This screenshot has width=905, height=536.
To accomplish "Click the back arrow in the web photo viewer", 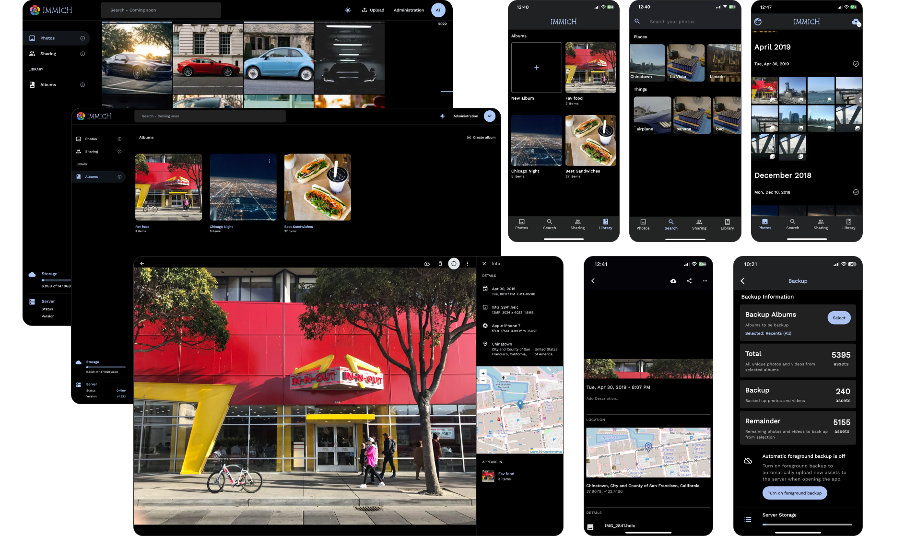I will click(142, 264).
